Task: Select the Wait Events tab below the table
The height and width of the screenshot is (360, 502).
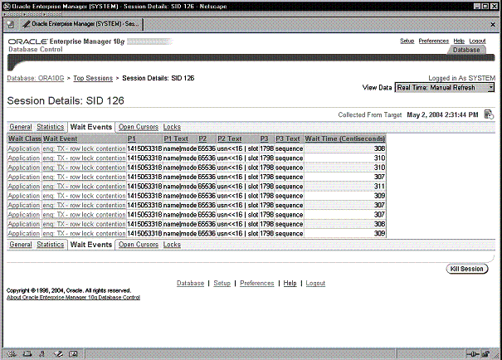Action: (x=91, y=245)
